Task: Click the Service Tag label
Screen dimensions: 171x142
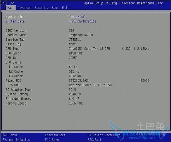Action: coord(15,39)
